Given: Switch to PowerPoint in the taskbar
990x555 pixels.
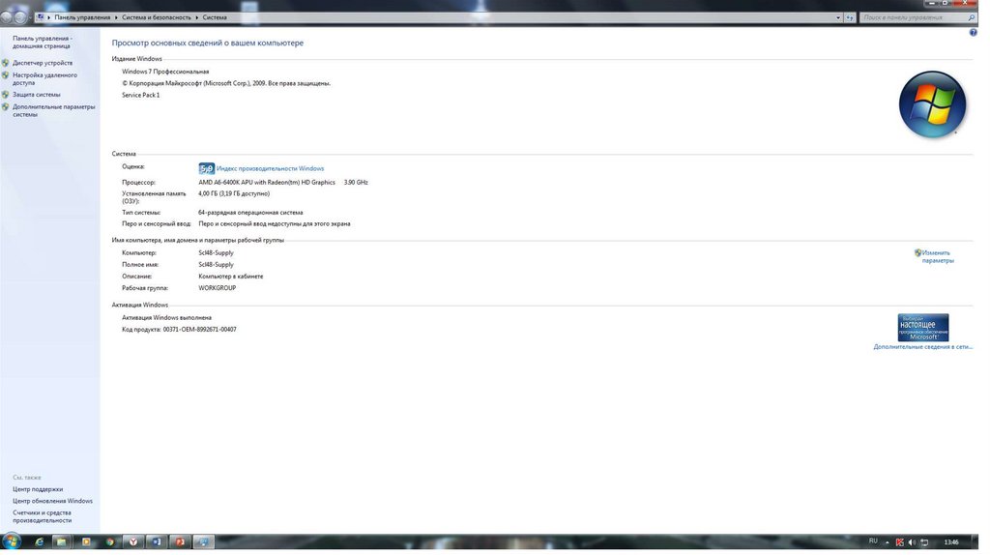Looking at the screenshot, I should [180, 542].
